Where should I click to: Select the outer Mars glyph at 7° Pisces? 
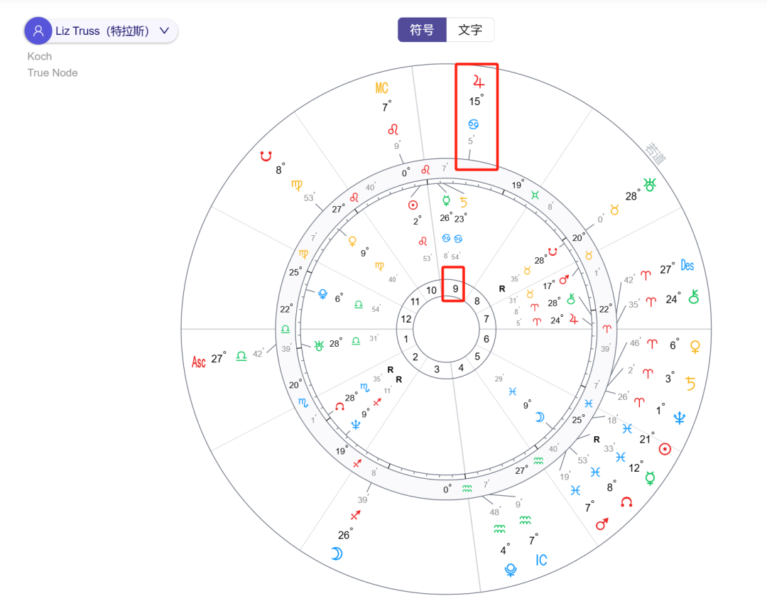click(602, 524)
